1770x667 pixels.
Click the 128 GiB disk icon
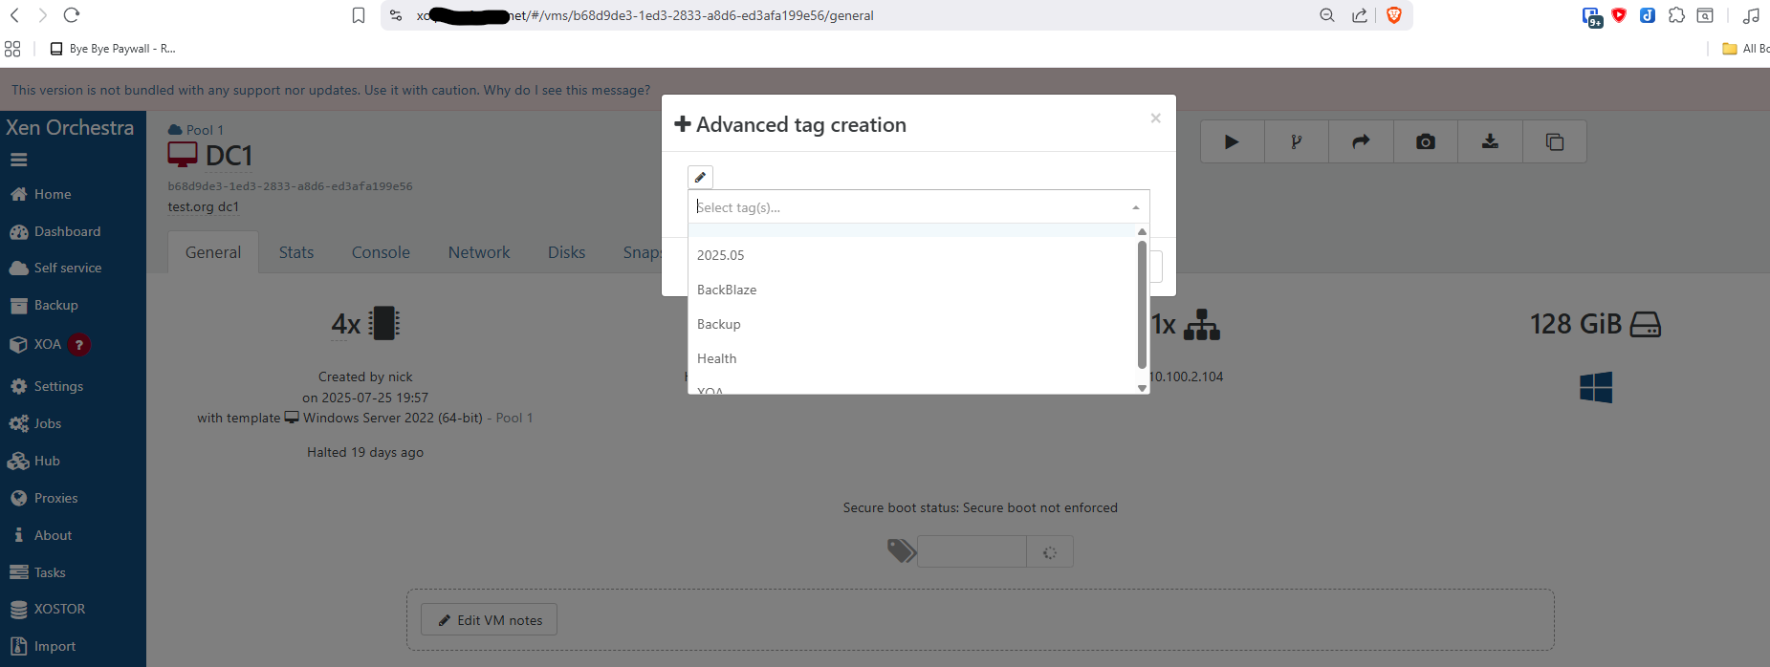(x=1645, y=325)
